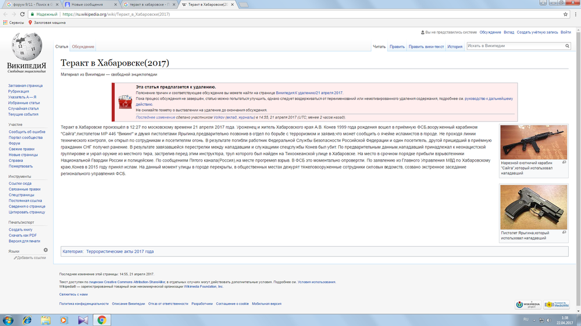Screen dimensions: 581x326
Task: Click Мобильная версия footer link
Action: (266, 304)
